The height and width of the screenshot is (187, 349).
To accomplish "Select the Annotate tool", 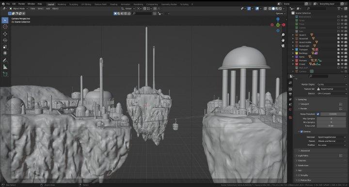I will (5, 61).
